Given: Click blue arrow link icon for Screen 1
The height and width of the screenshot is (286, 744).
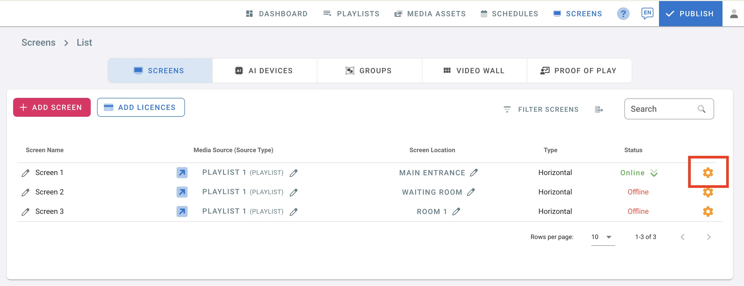Looking at the screenshot, I should (x=182, y=173).
